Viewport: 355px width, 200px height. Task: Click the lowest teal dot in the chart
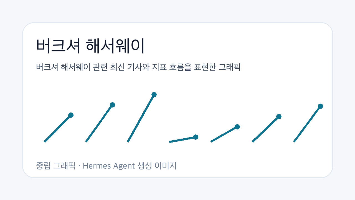click(196, 137)
